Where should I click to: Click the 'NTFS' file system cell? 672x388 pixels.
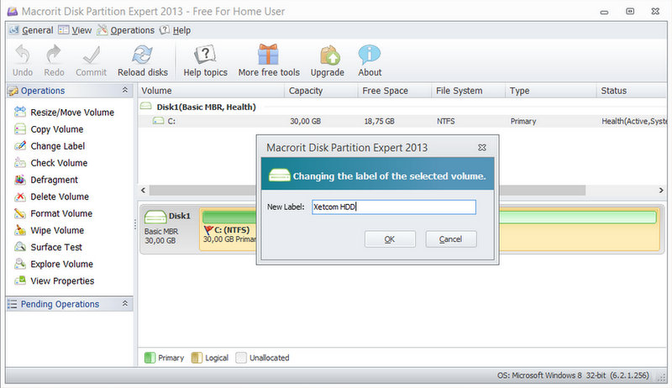(x=446, y=121)
